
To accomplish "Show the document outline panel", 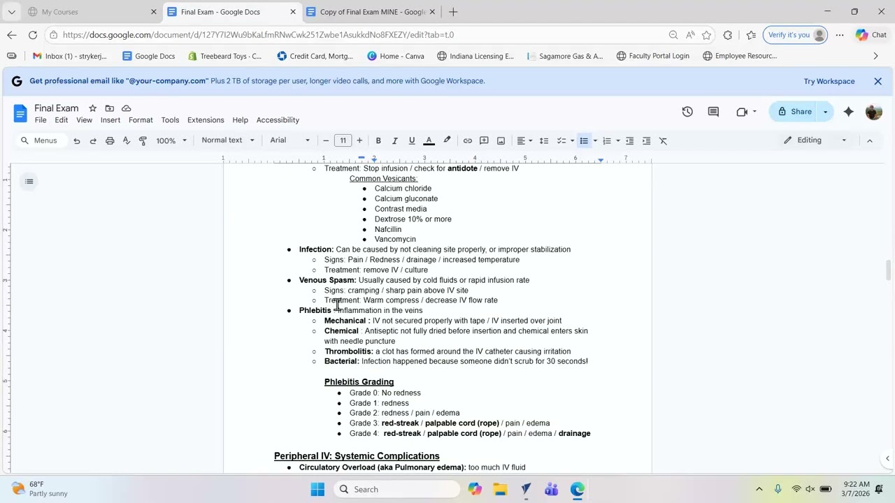I will [x=29, y=182].
